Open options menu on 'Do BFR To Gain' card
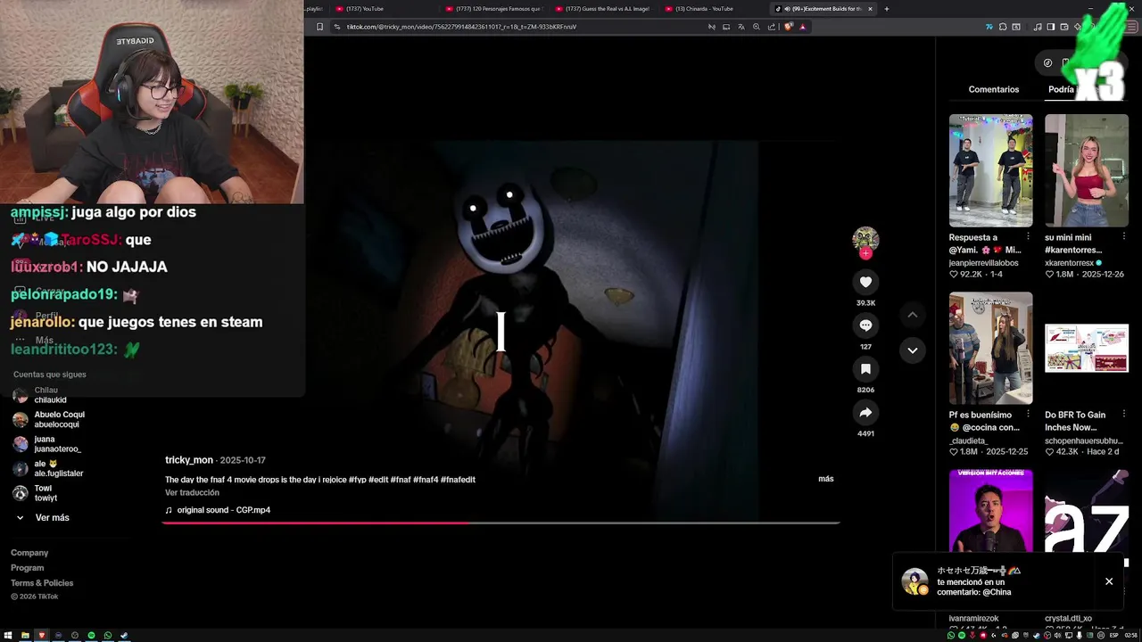The height and width of the screenshot is (642, 1142). (1123, 415)
